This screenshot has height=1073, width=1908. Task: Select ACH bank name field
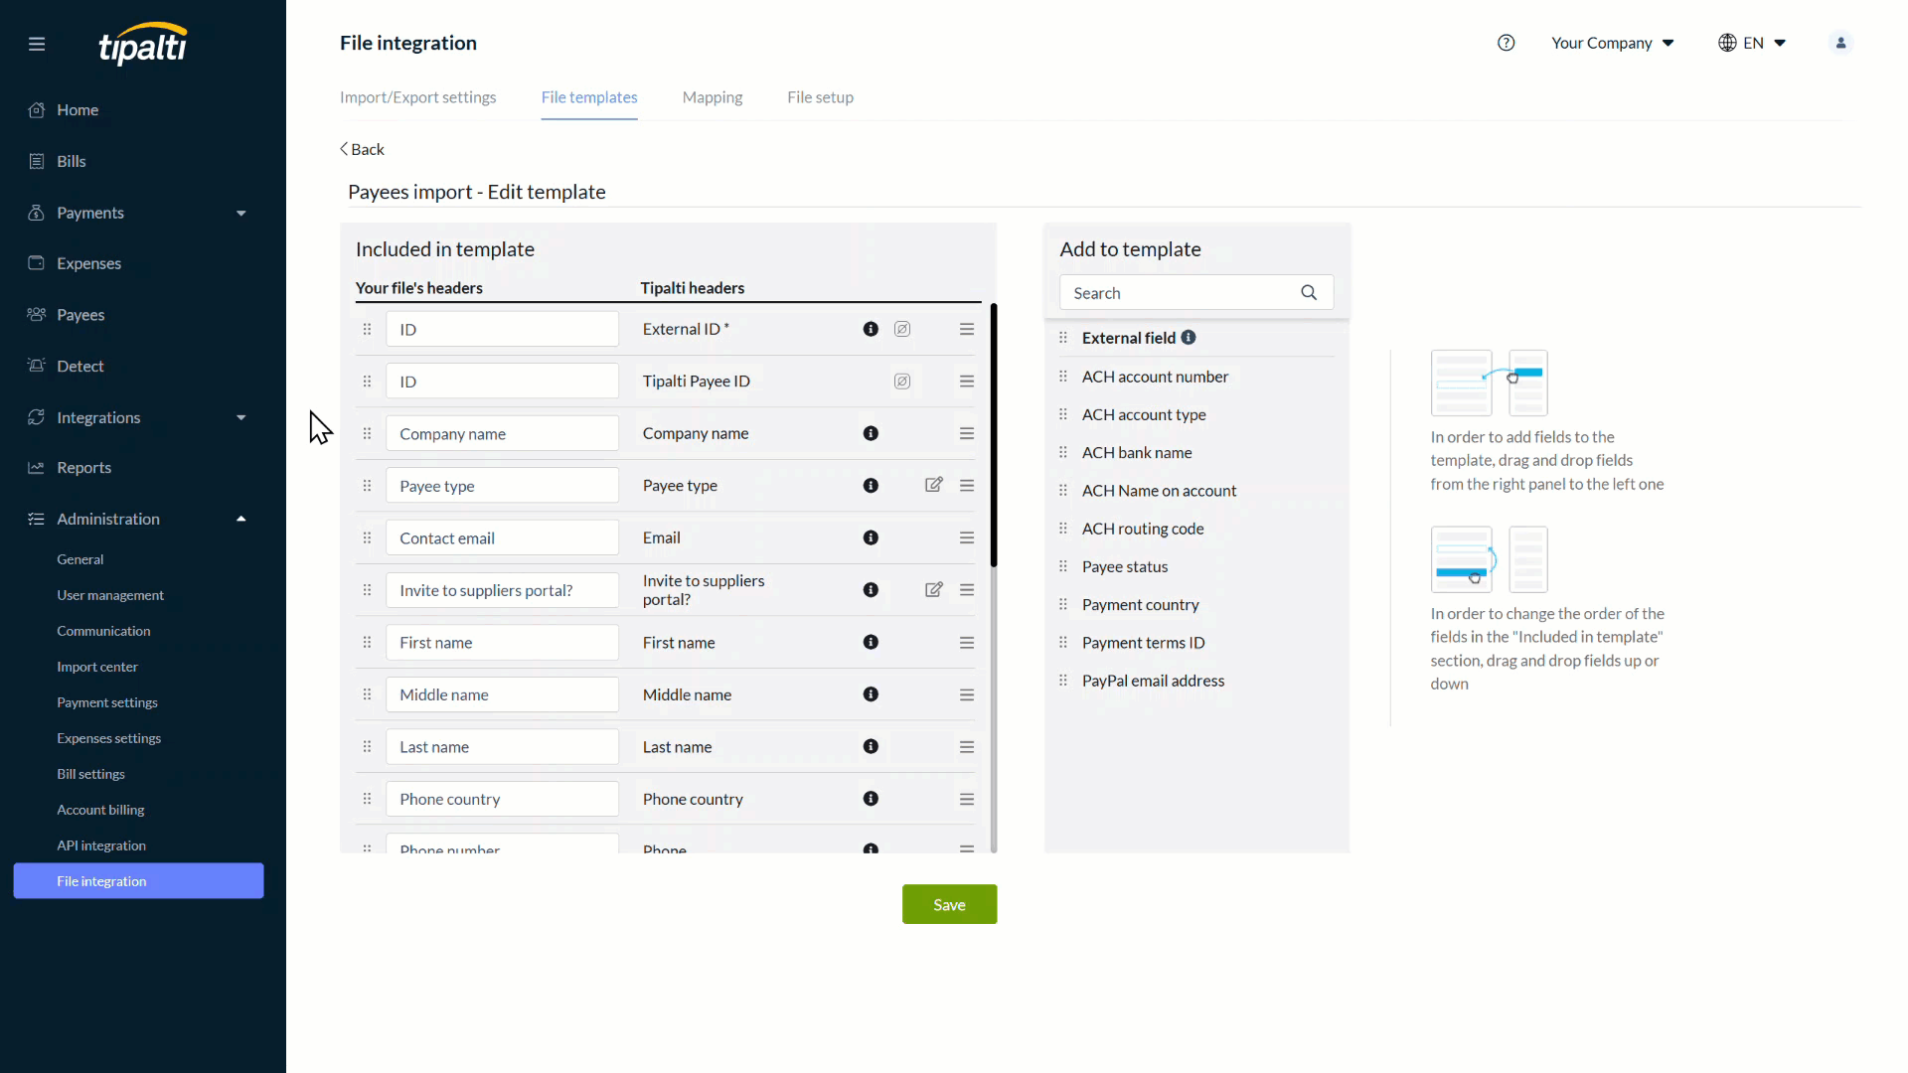click(x=1137, y=453)
